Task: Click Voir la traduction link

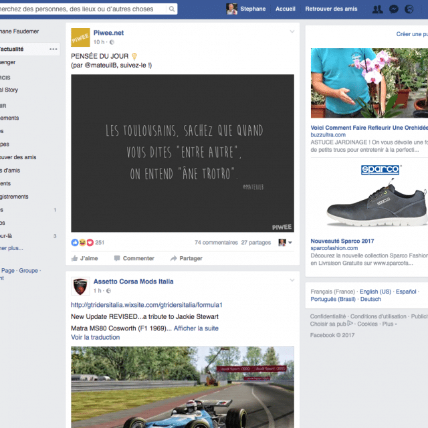Action: [x=96, y=337]
